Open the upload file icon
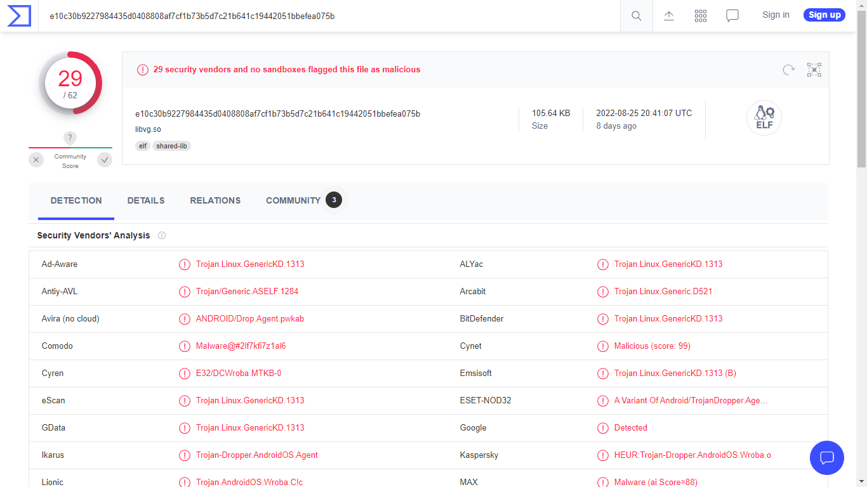Viewport: 867px width, 487px height. [x=669, y=16]
